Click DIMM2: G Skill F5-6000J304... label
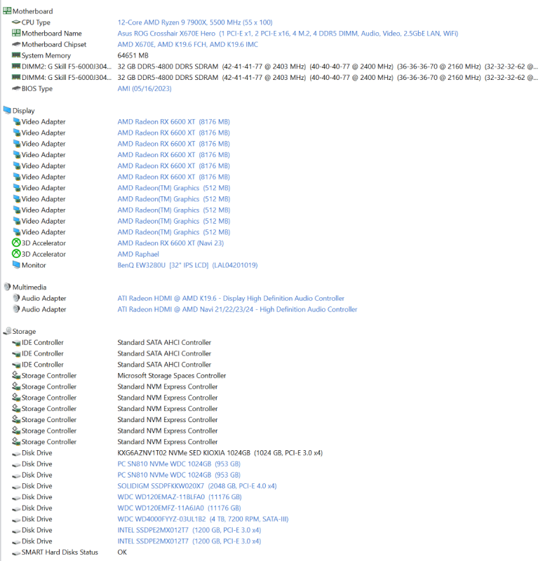This screenshot has width=557, height=561. click(67, 67)
